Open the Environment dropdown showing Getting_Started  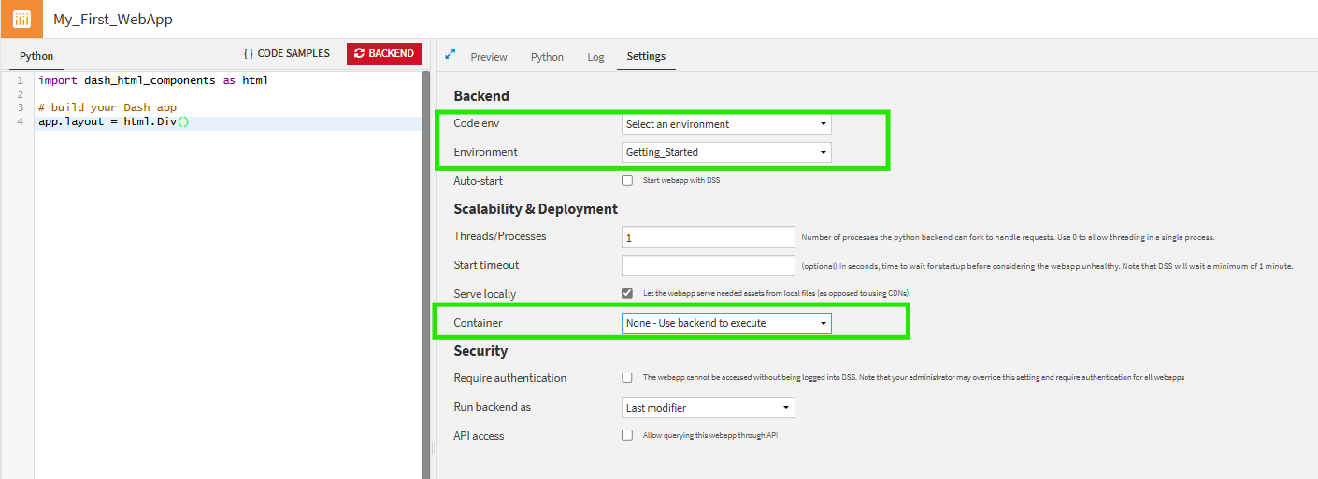pos(726,152)
